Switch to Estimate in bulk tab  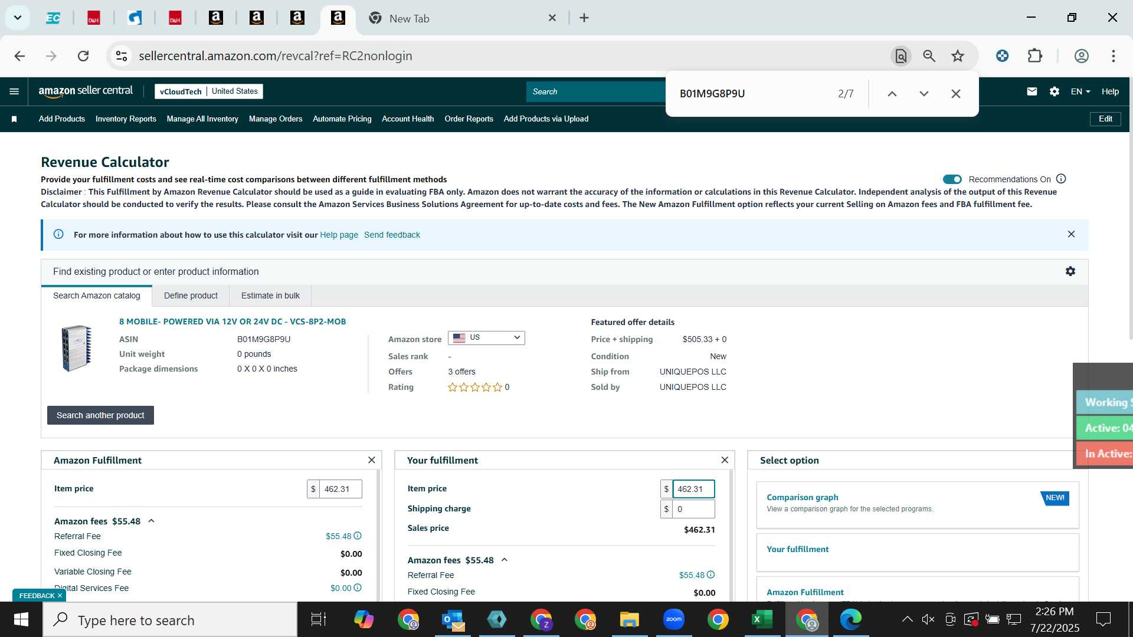[270, 295]
